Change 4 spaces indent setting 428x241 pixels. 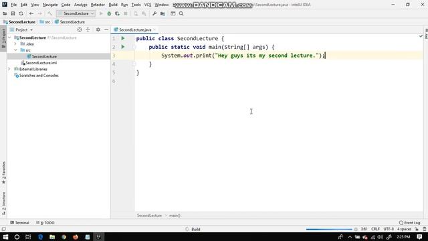[404, 229]
